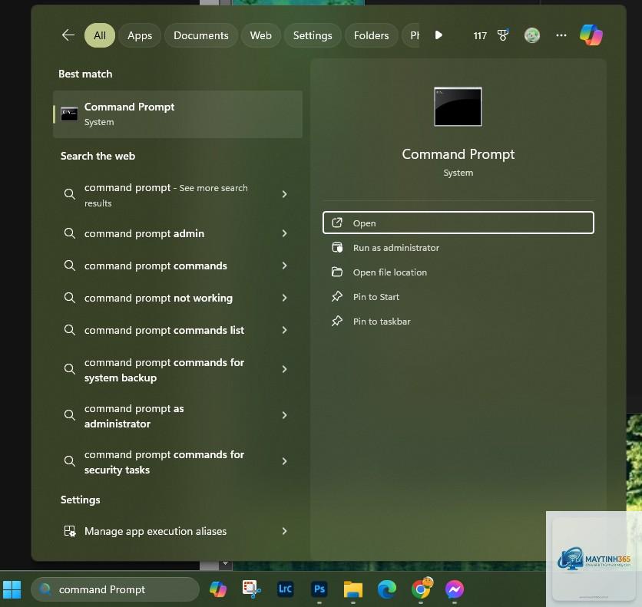Click Open in the Command Prompt actions
This screenshot has height=607, width=642.
point(458,223)
